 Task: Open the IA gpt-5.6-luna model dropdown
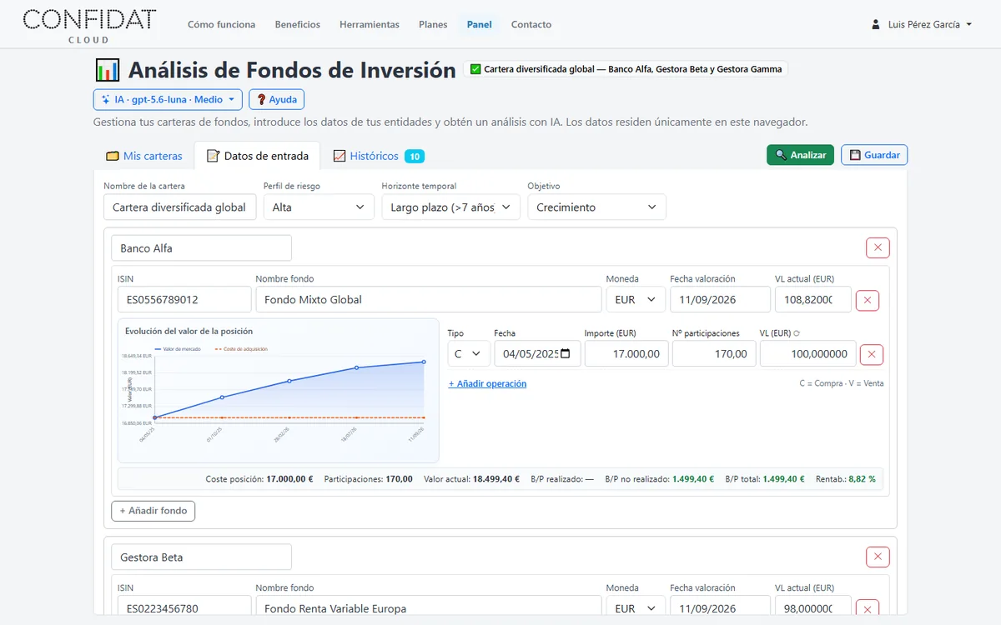[168, 99]
